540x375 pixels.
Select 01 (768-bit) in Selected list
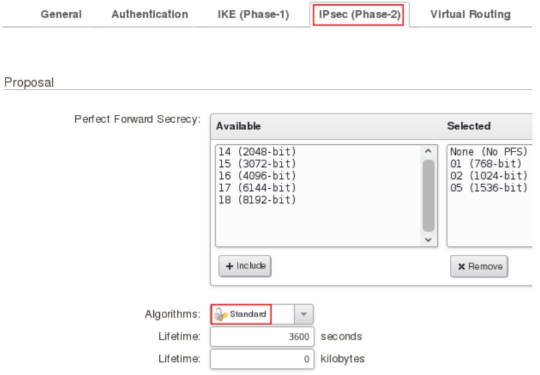point(486,163)
